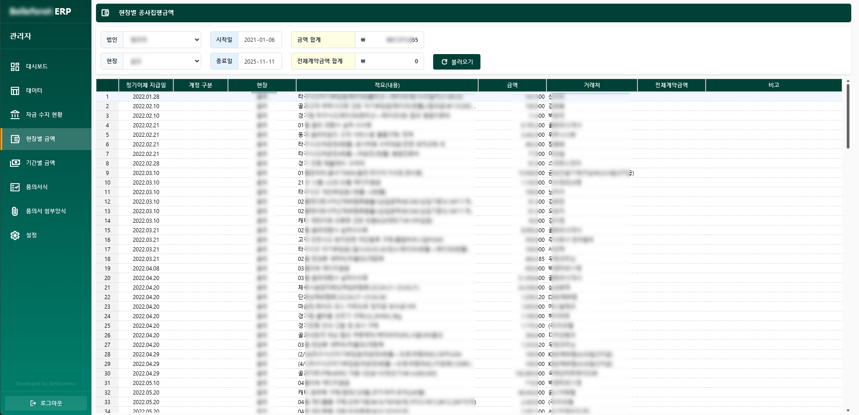Select row 1 date 2022.01.28
The height and width of the screenshot is (415, 859).
pos(146,97)
